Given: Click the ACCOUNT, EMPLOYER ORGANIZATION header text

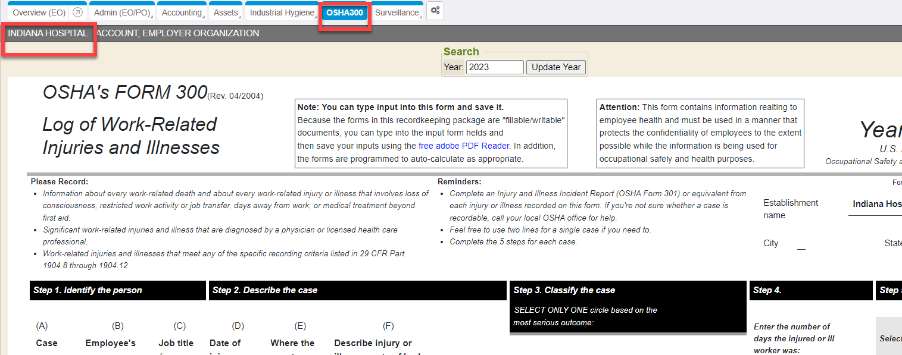Looking at the screenshot, I should (x=177, y=33).
